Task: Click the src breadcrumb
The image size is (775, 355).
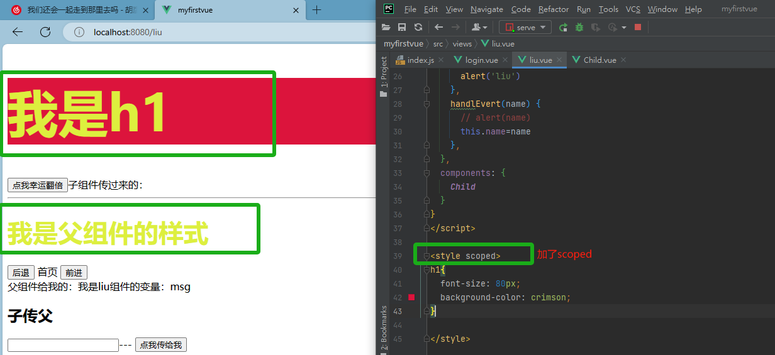Action: pos(438,44)
